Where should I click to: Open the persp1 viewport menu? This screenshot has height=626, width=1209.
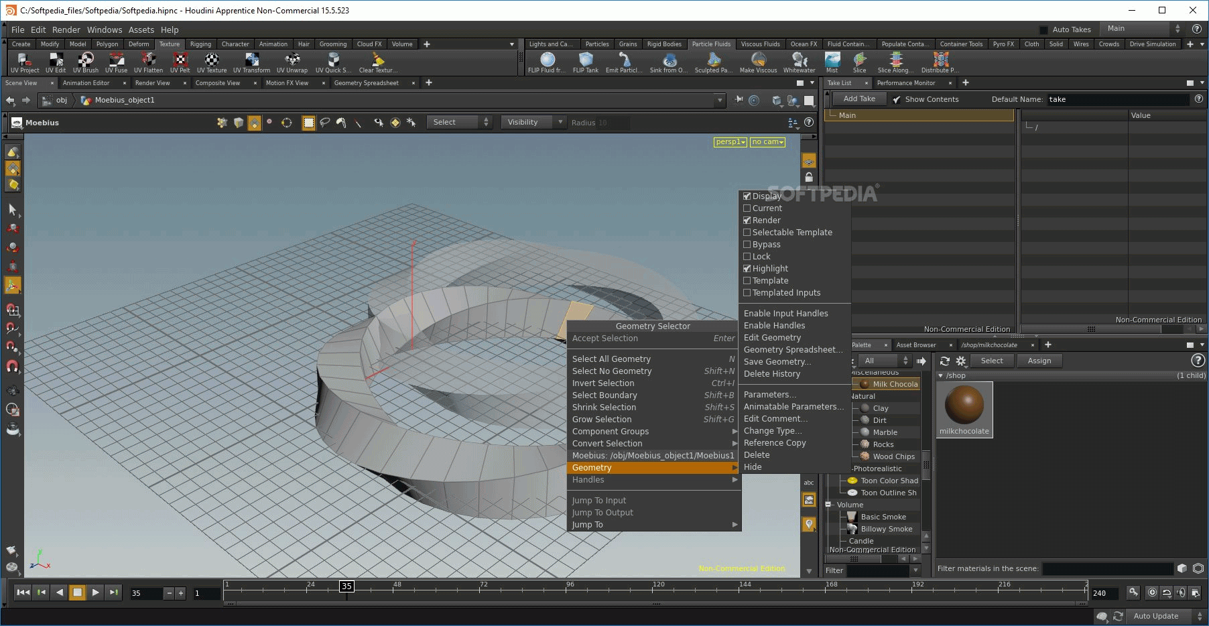[730, 142]
